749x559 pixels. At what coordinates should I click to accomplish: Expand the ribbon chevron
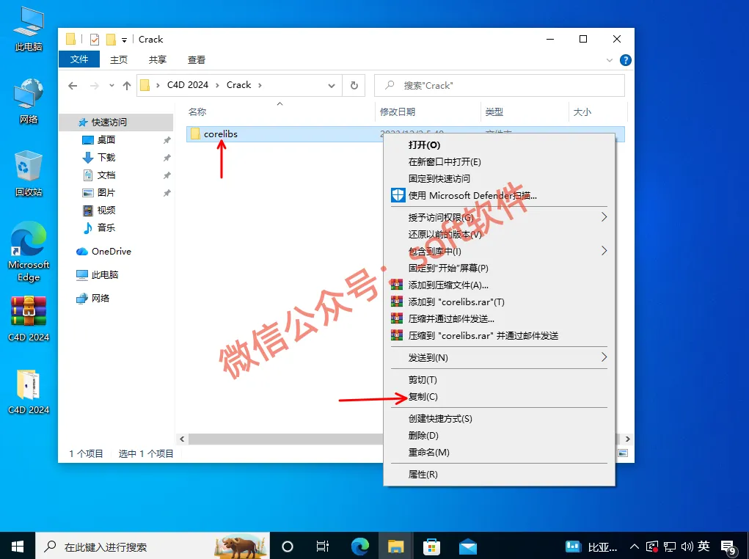pos(609,60)
